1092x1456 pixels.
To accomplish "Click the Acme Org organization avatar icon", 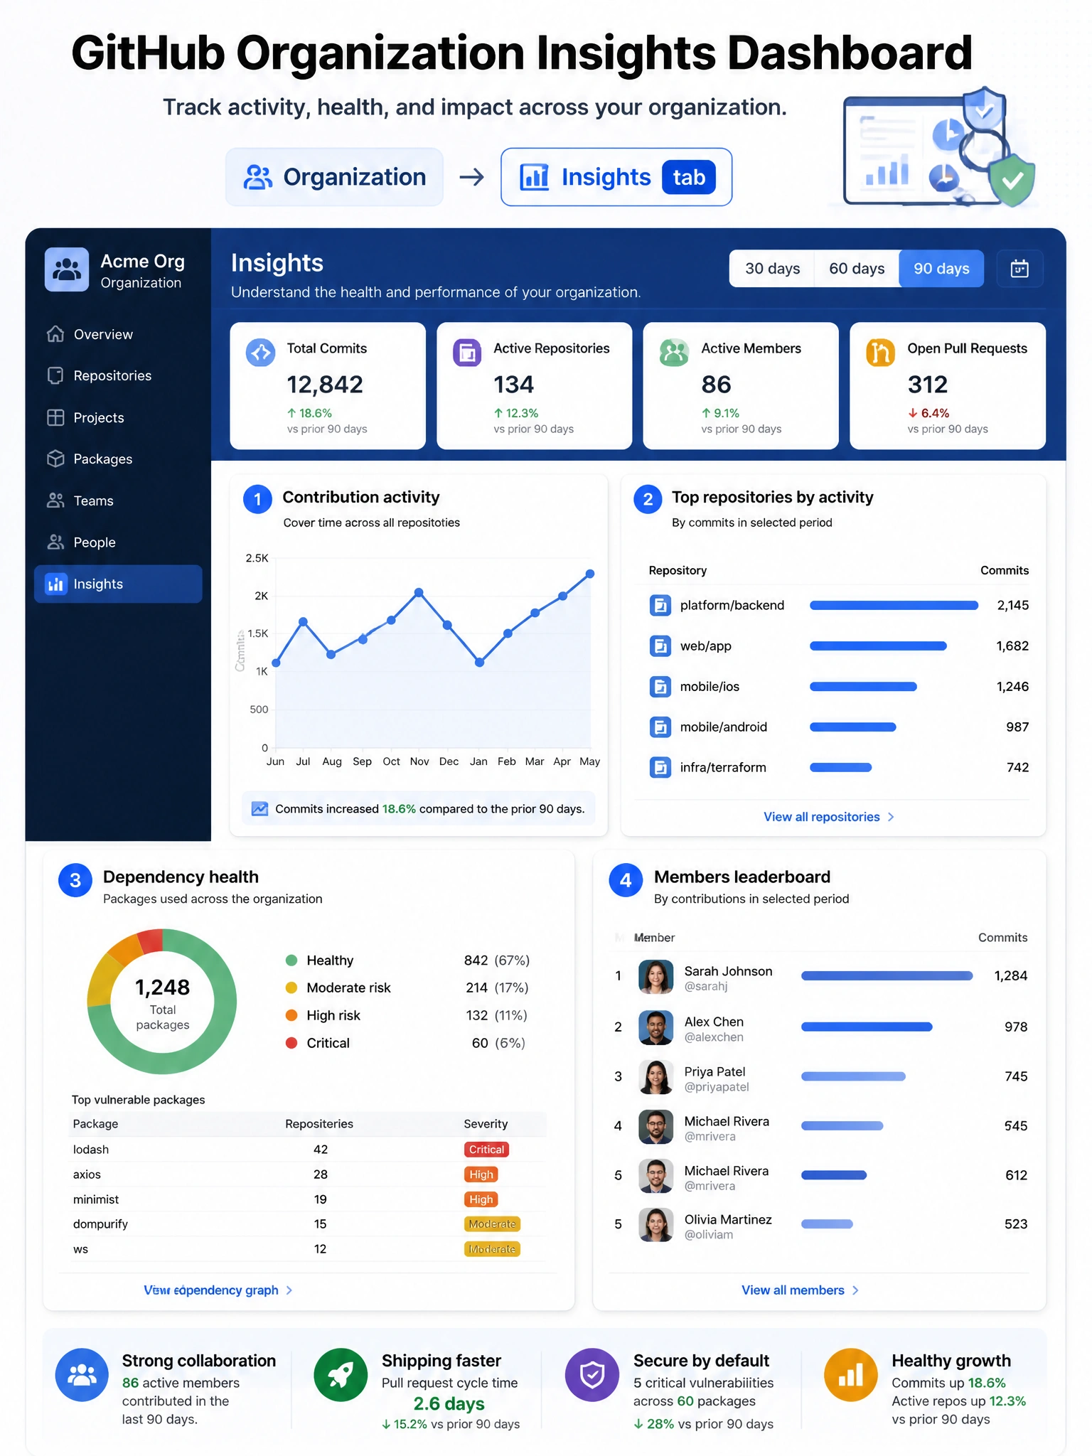I will point(67,269).
